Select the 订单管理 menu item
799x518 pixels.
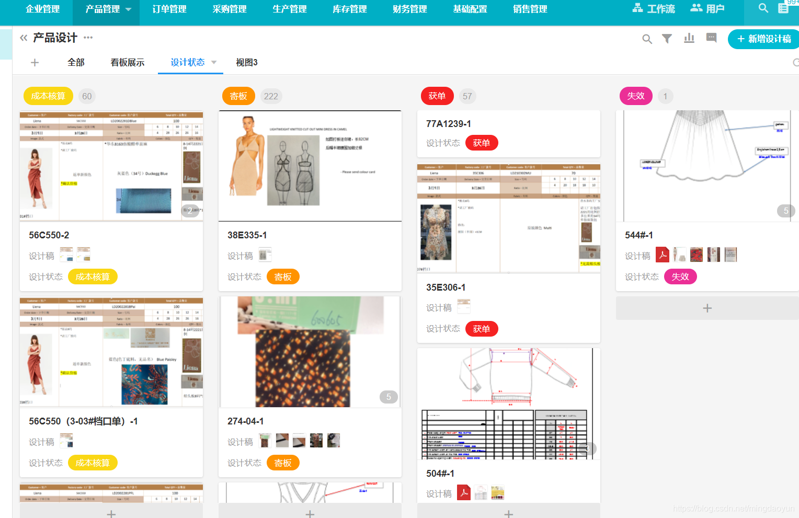click(x=169, y=8)
